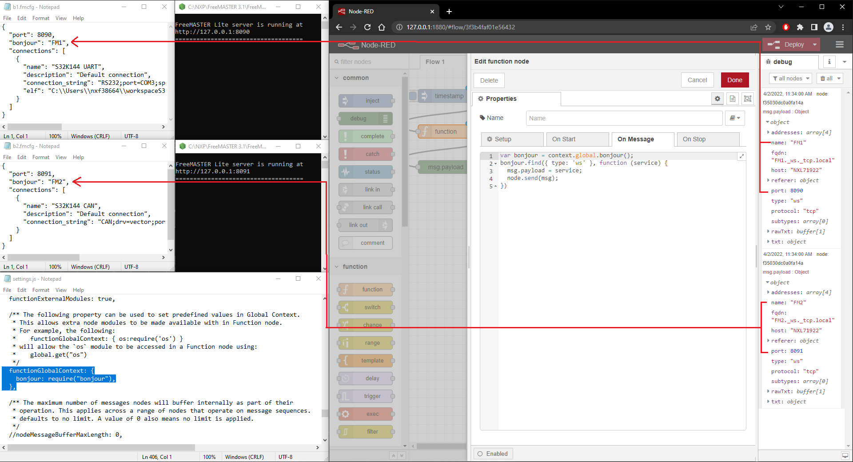Open the Deploy options dropdown arrow
The width and height of the screenshot is (853, 462).
[815, 44]
